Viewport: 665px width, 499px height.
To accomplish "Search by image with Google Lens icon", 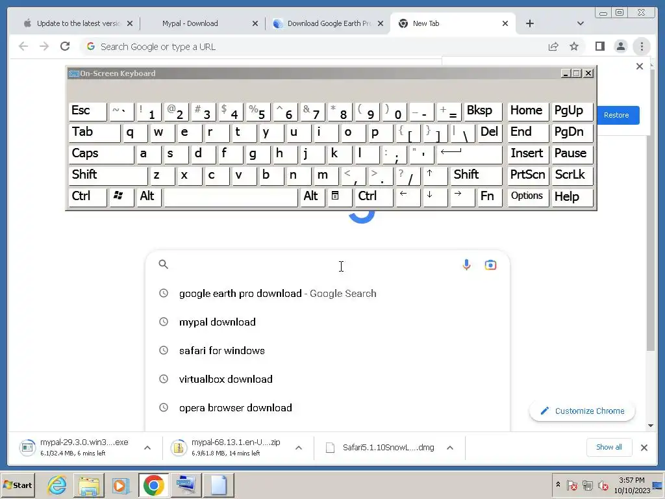I will coord(490,265).
